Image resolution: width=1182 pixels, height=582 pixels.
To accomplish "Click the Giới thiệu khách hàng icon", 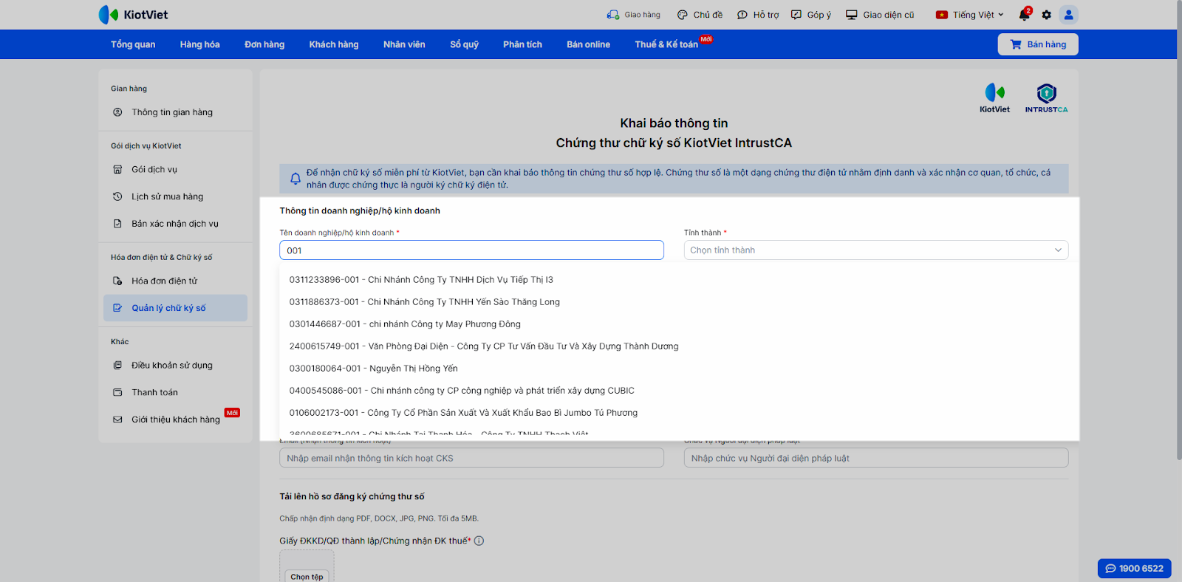I will pyautogui.click(x=117, y=420).
